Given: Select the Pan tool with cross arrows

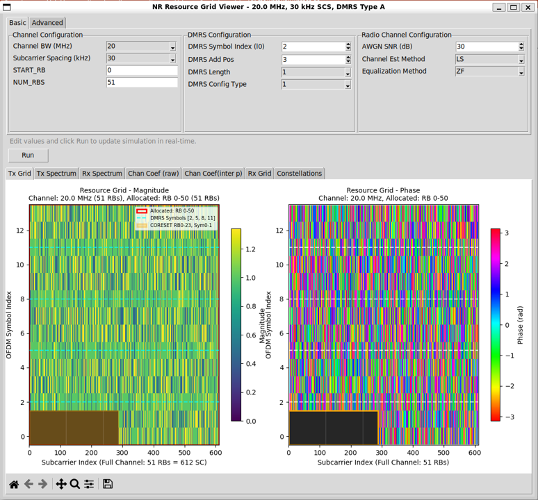Looking at the screenshot, I should point(61,484).
